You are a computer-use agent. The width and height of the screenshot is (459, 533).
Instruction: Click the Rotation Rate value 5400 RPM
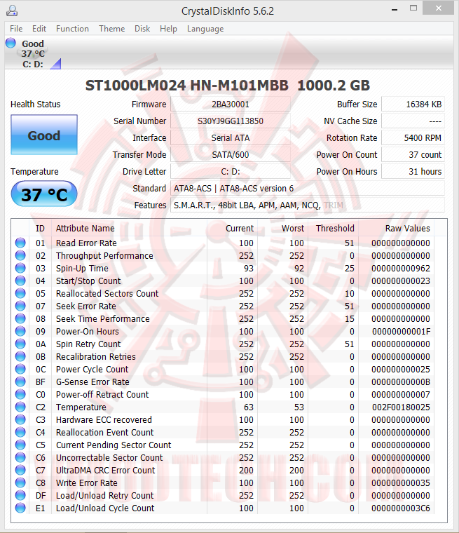[x=413, y=137]
